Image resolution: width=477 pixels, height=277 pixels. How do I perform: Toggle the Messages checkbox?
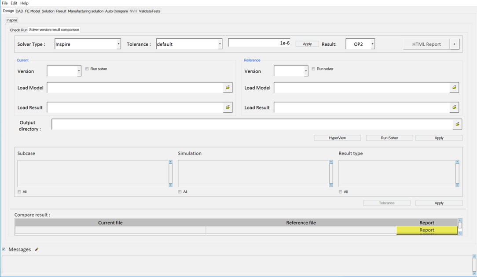click(x=4, y=249)
